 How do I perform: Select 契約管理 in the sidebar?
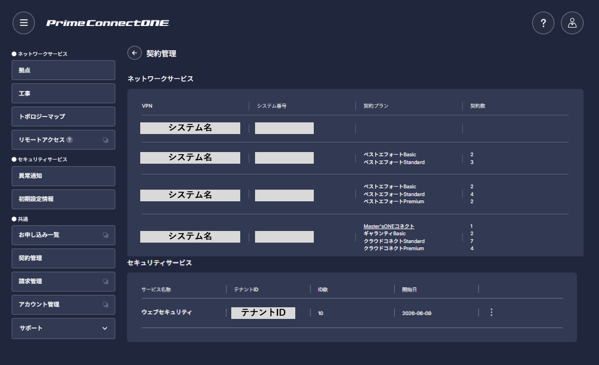(63, 259)
